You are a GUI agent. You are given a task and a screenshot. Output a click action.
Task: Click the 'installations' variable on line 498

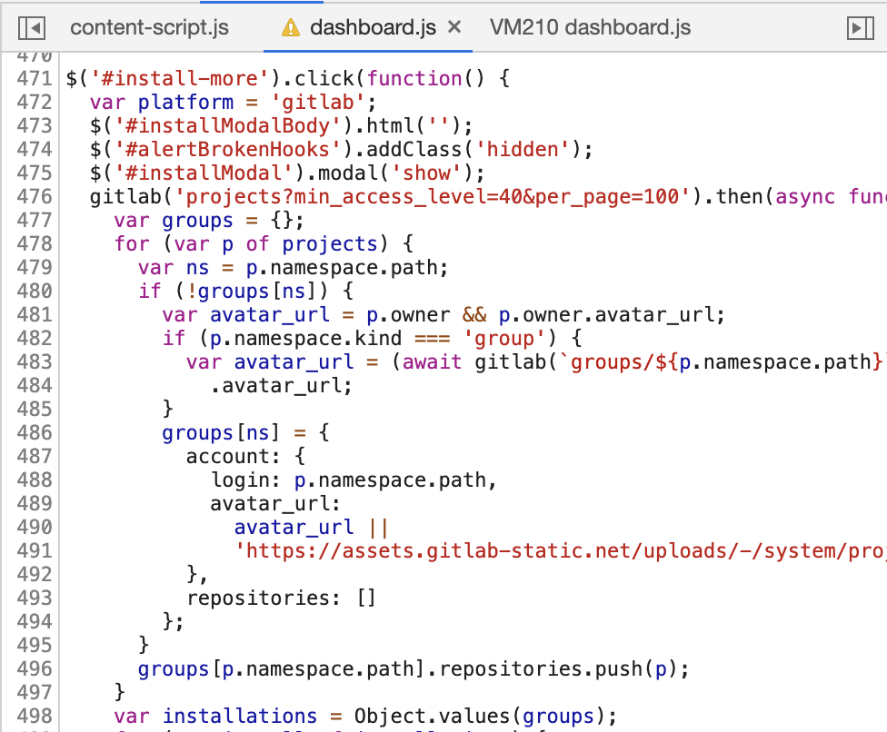pyautogui.click(x=239, y=716)
